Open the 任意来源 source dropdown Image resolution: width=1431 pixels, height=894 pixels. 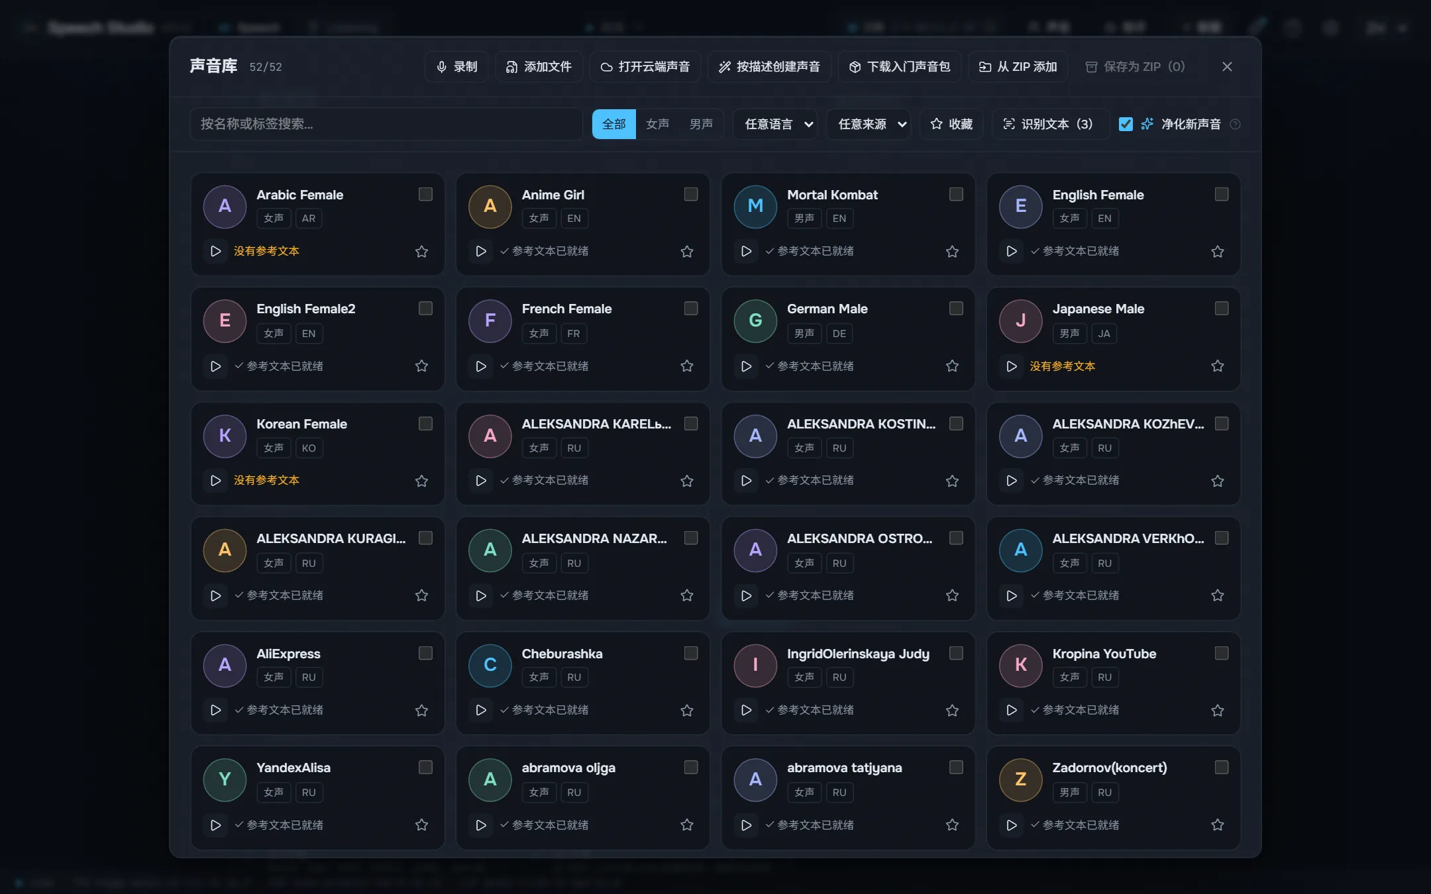point(869,124)
